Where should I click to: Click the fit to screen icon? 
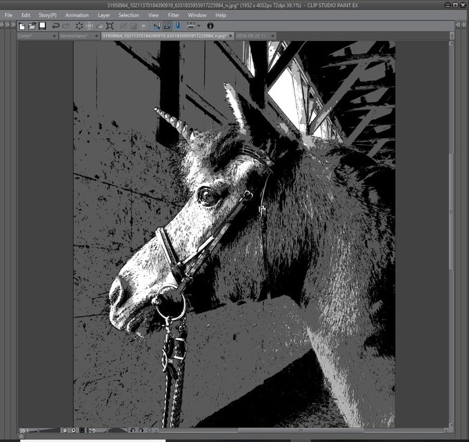(82, 431)
